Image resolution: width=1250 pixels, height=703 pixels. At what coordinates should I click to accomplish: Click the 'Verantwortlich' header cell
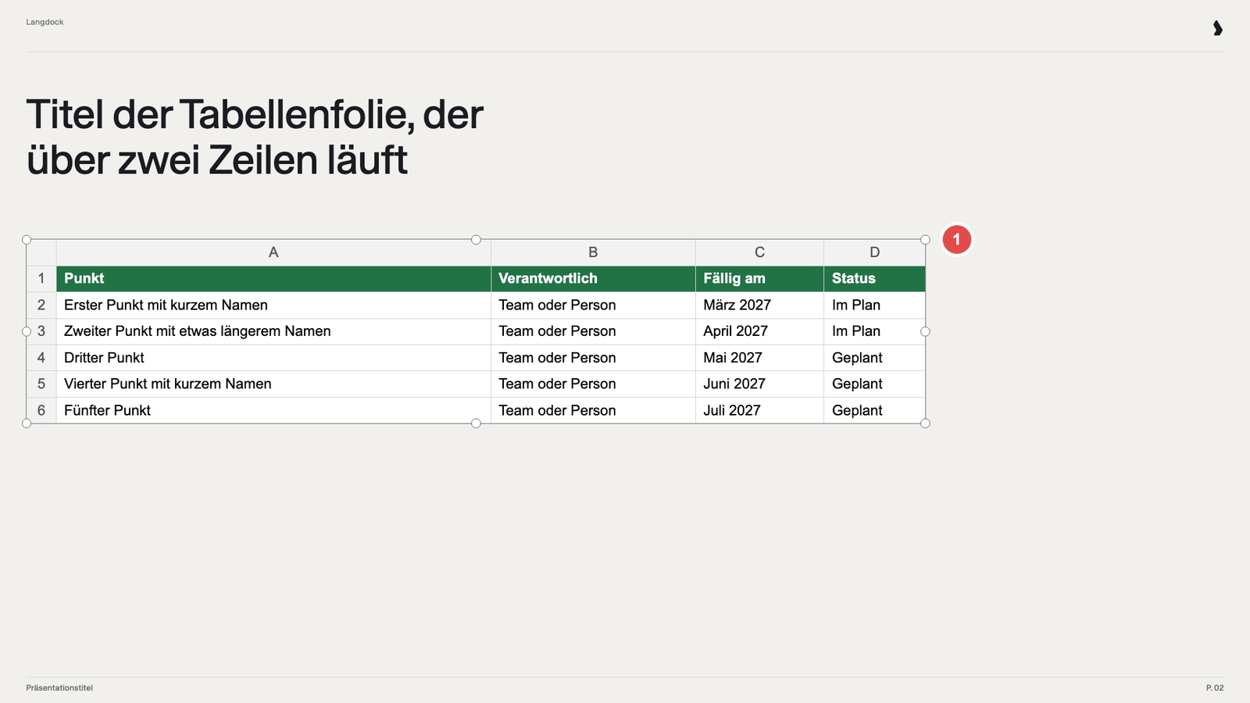coord(593,279)
